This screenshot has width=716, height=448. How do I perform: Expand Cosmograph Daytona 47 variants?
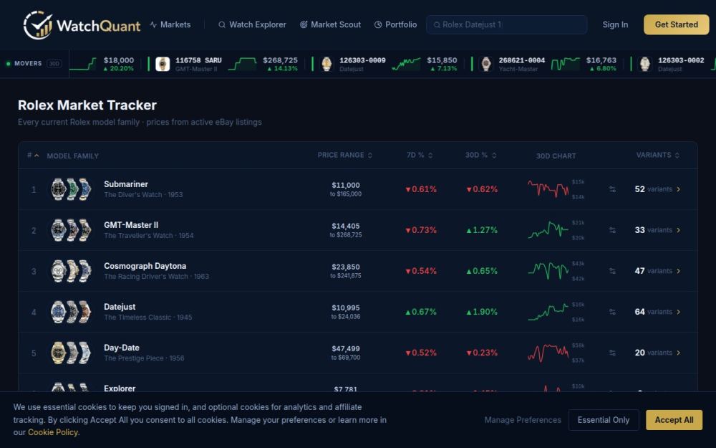657,271
